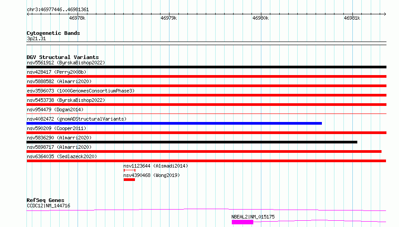Select the red bar for nsv6364035

tap(206, 161)
